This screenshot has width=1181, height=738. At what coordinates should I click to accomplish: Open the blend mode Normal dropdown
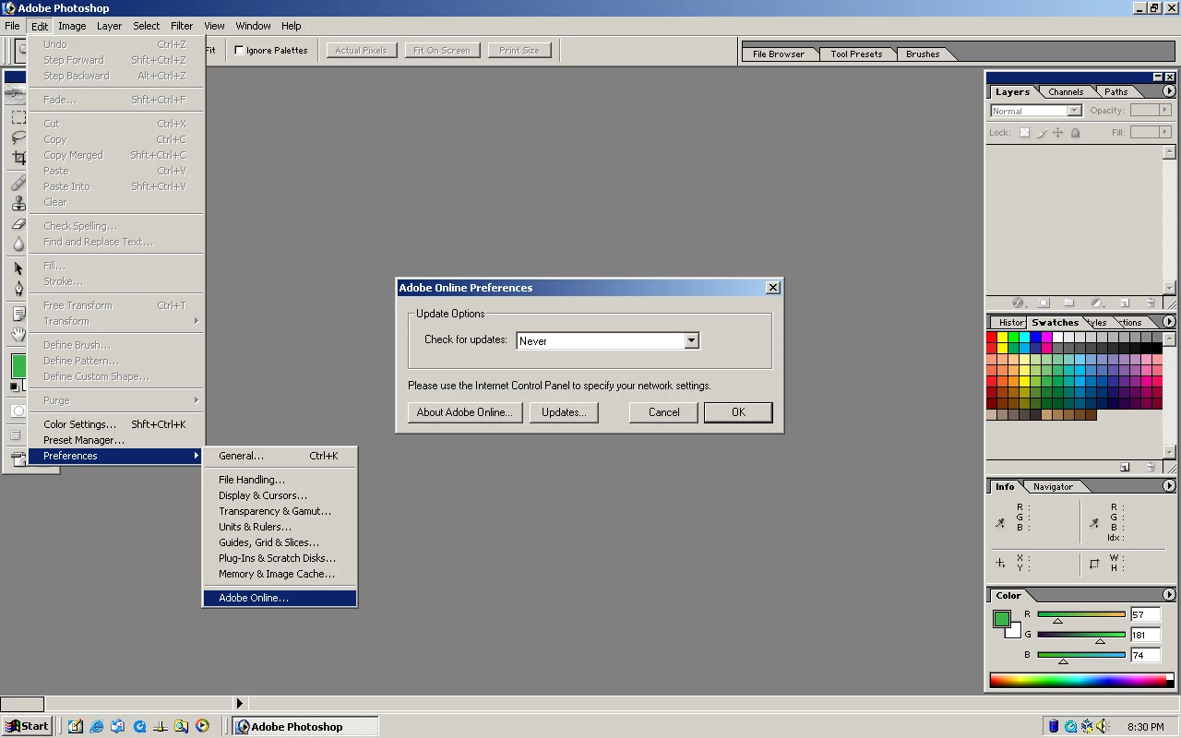click(x=1074, y=111)
